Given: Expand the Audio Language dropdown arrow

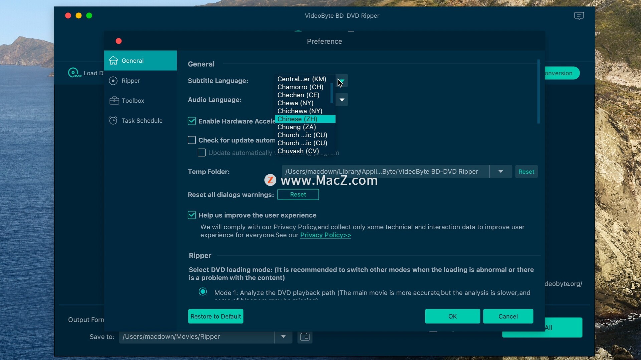Looking at the screenshot, I should 342,100.
